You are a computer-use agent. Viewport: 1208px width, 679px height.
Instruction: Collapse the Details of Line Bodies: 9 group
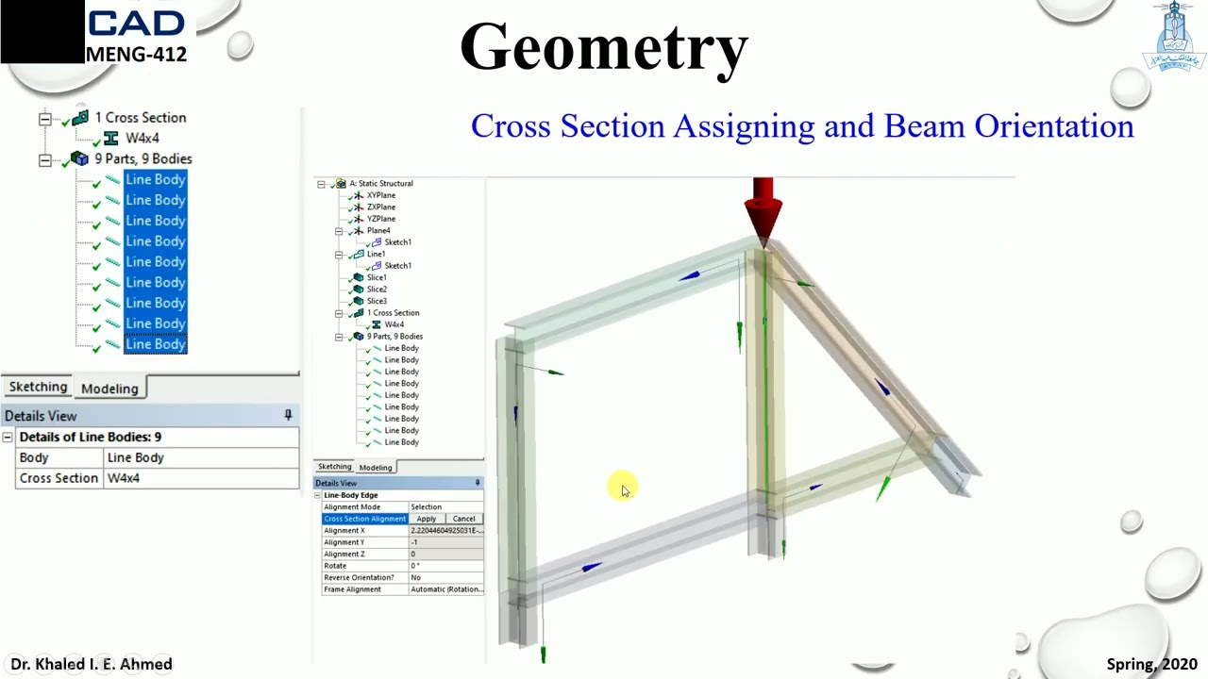[8, 438]
